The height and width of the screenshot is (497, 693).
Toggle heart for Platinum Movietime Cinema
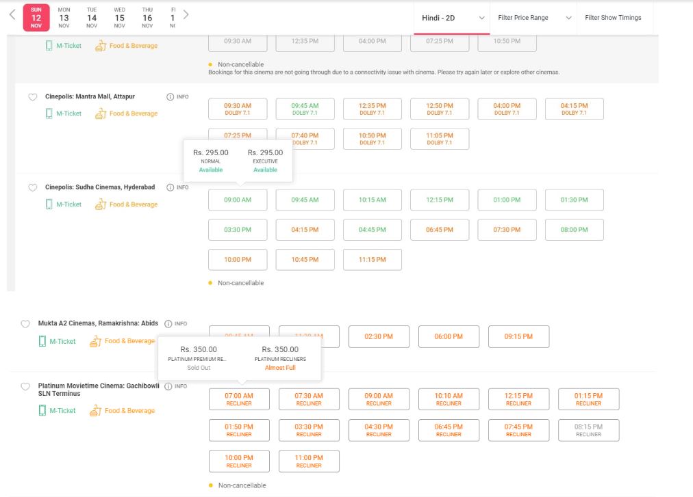pyautogui.click(x=25, y=387)
